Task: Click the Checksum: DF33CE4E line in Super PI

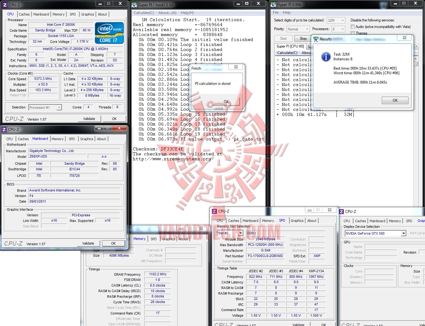Action: pyautogui.click(x=158, y=149)
